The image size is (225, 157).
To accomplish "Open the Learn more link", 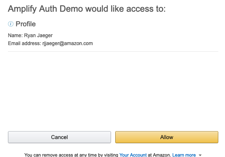I will pos(184,155).
